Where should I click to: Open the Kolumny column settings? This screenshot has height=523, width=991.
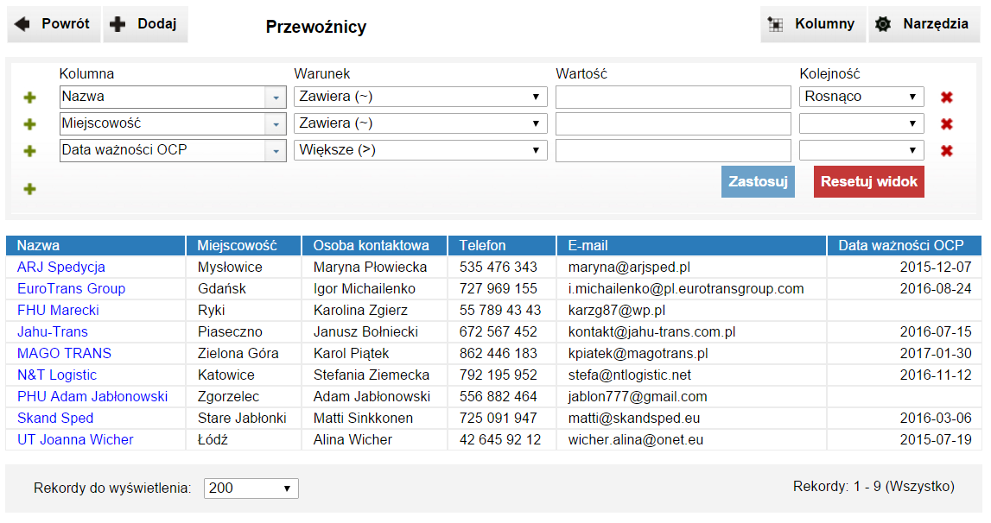click(x=813, y=24)
